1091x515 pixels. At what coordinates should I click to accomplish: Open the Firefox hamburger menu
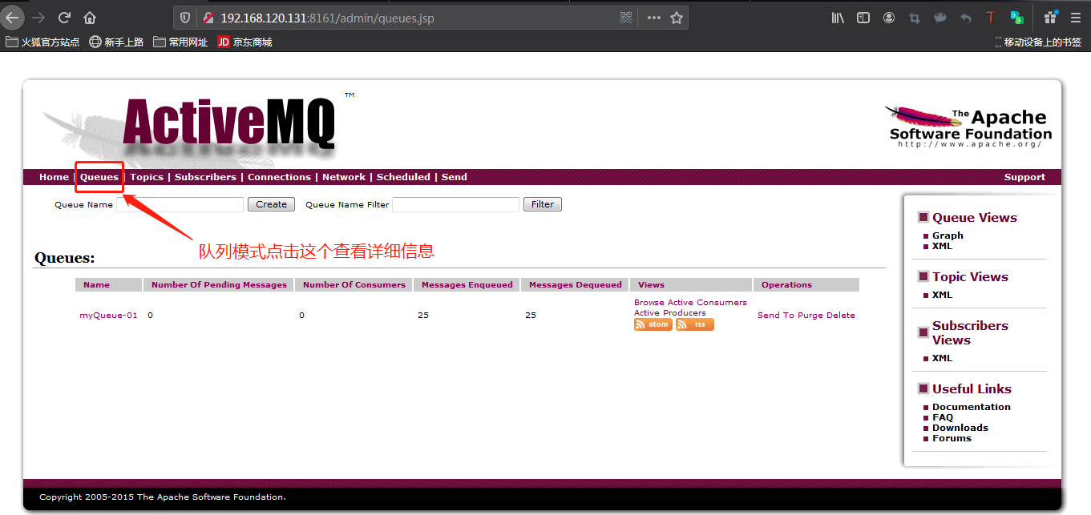[1076, 18]
